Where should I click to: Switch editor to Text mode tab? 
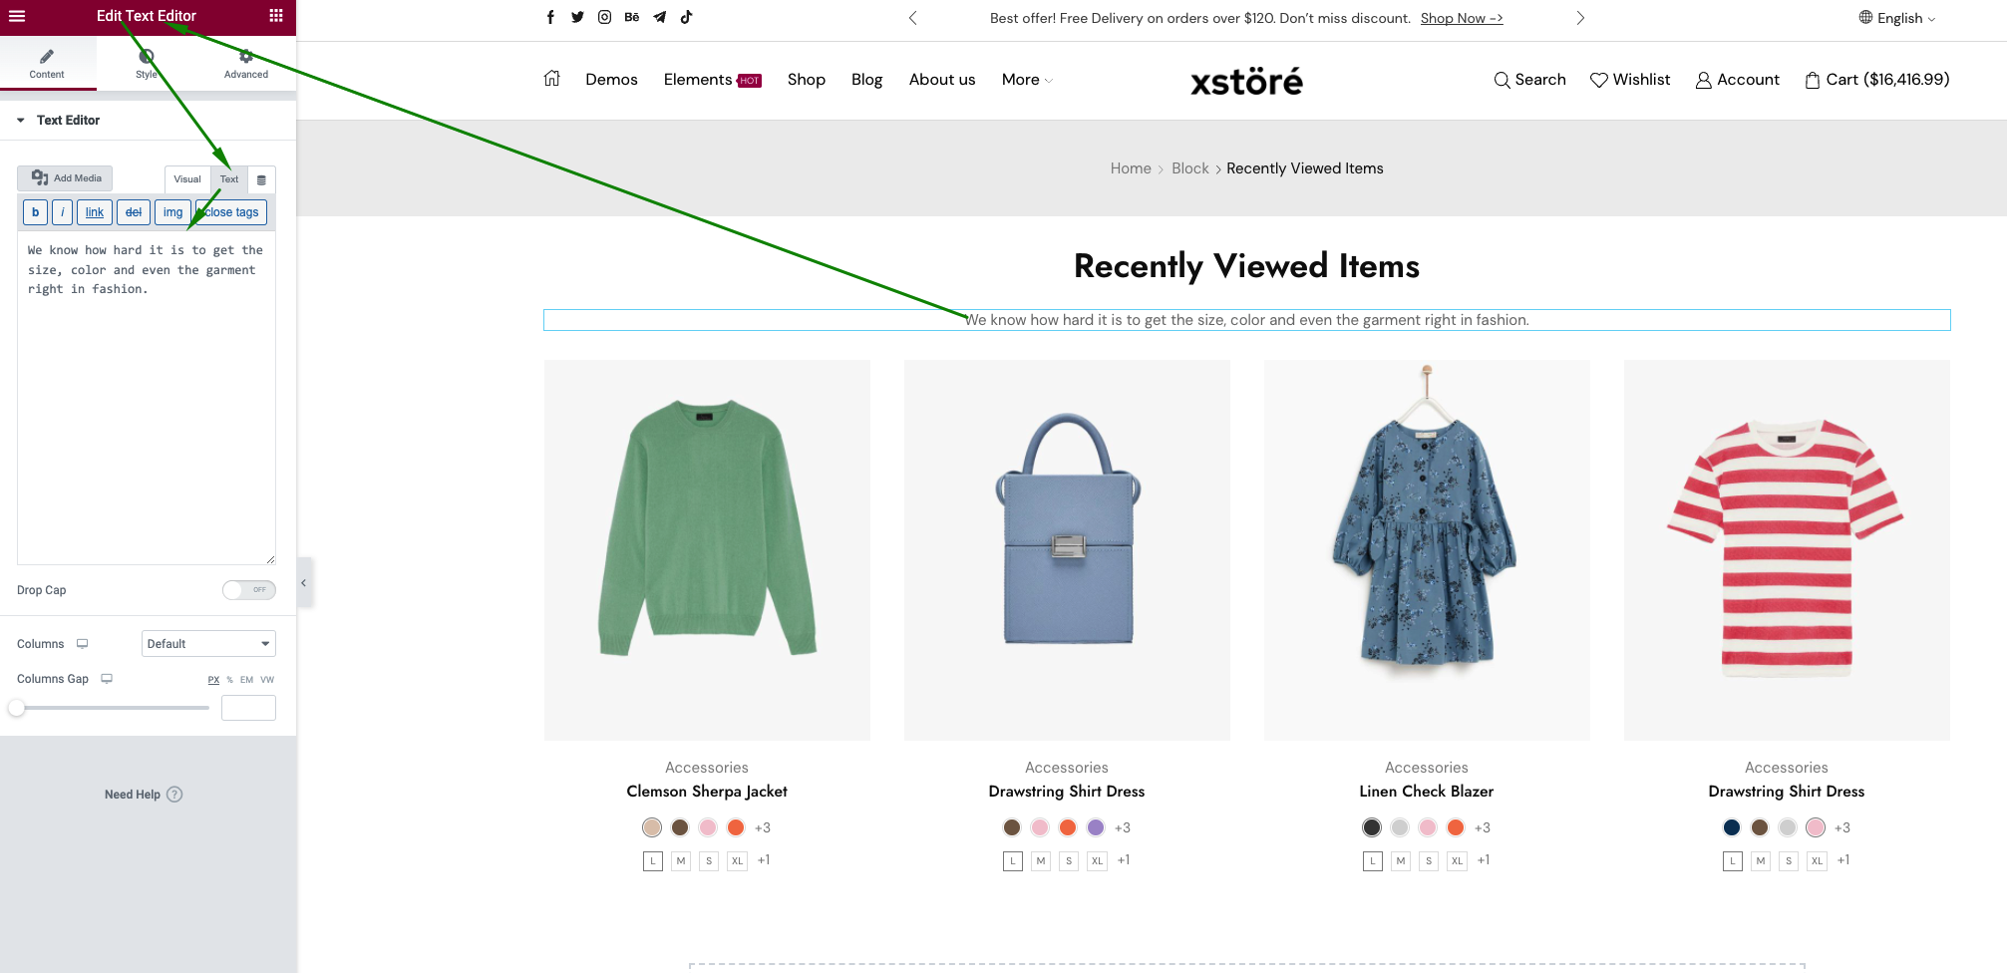click(229, 179)
